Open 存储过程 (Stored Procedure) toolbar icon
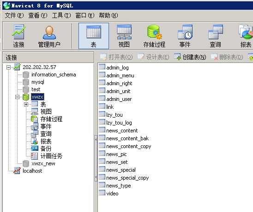This screenshot has height=212, width=253. [154, 36]
